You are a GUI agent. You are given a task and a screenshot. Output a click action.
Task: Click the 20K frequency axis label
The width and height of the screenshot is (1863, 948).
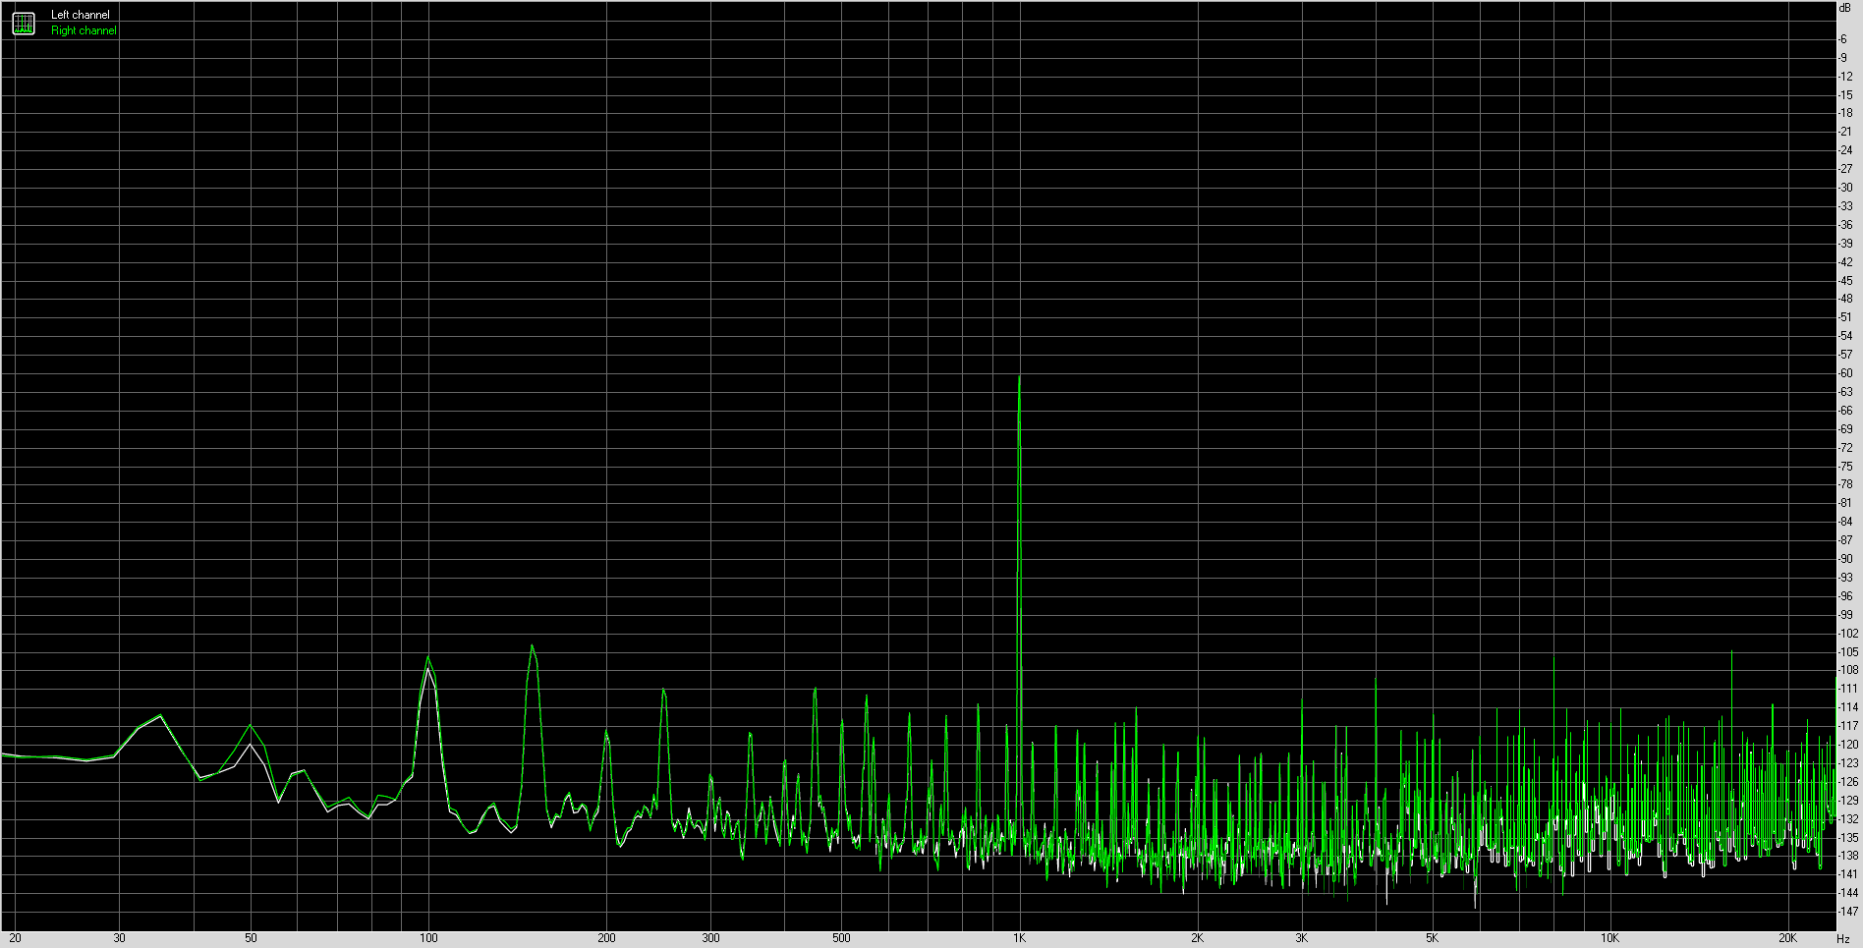[x=1787, y=938]
